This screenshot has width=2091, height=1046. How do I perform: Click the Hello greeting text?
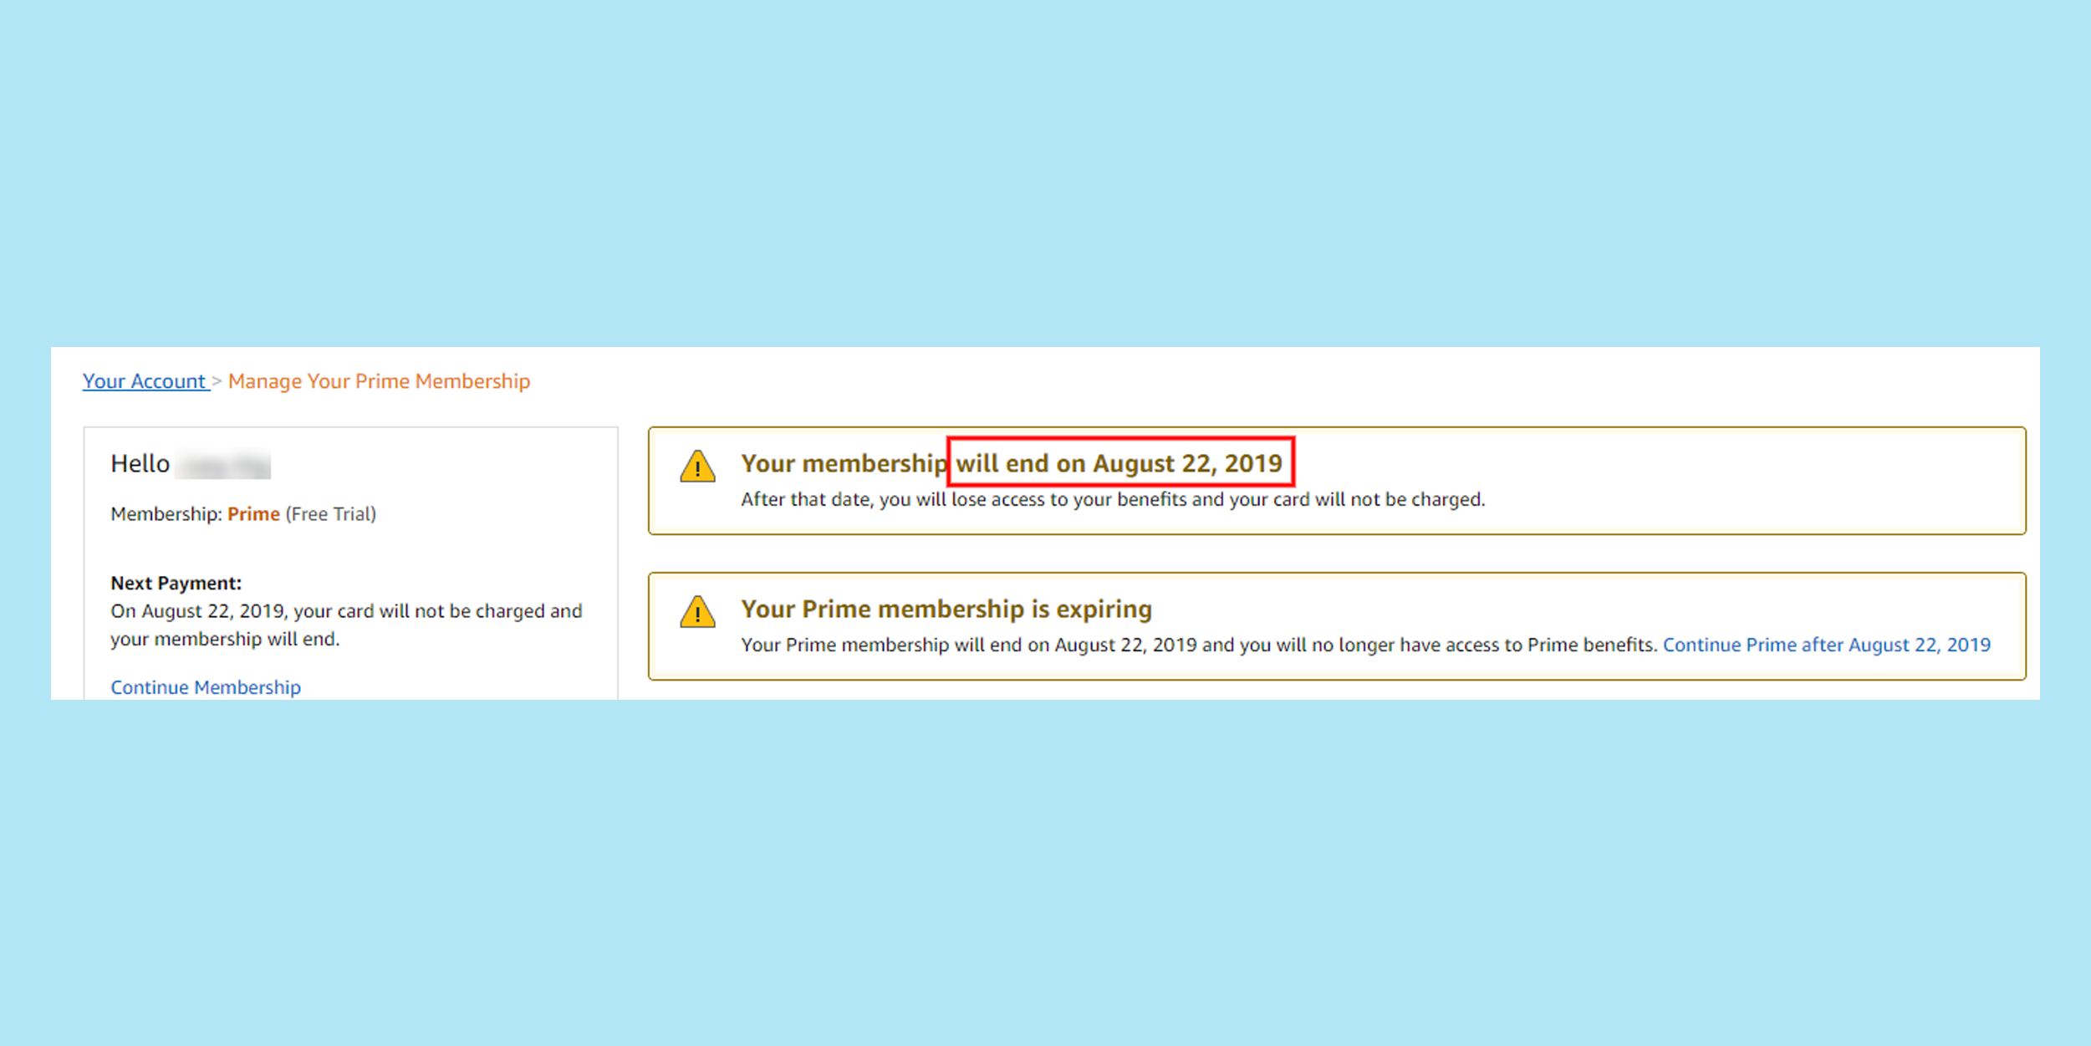pos(140,464)
